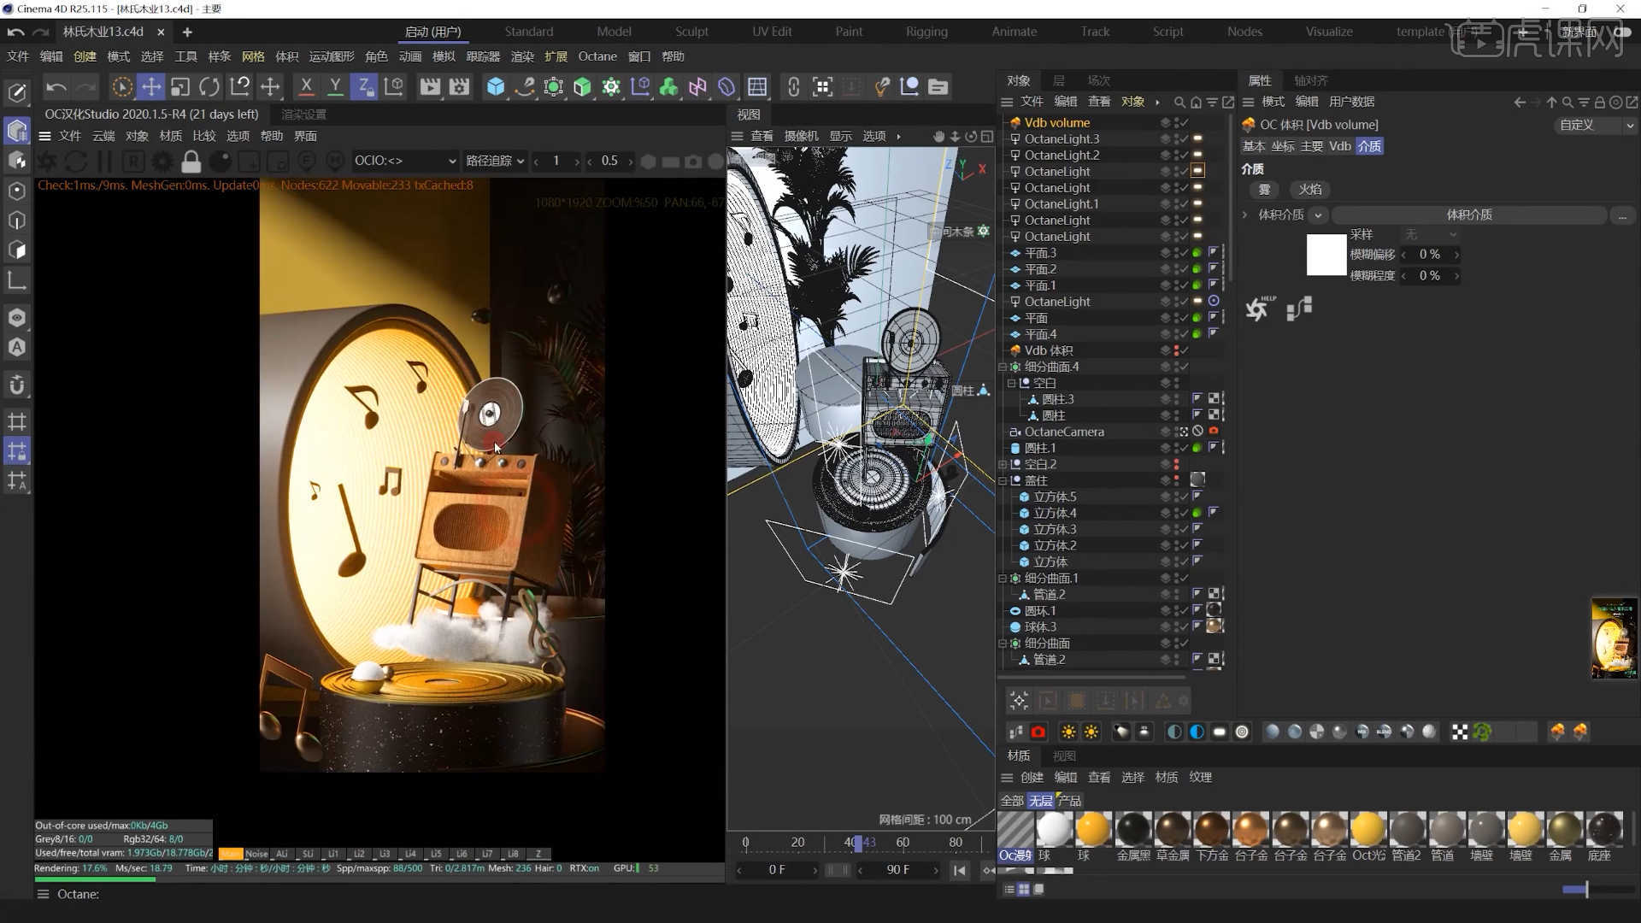Image resolution: width=1641 pixels, height=923 pixels.
Task: Open 云端 menu in Live Viewer
Action: 103,136
